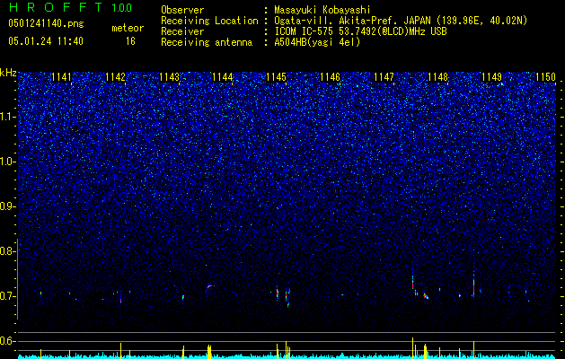Viewport: 565px width, 359px height.
Task: Click the 1143 time marker
Action: pyautogui.click(x=169, y=77)
